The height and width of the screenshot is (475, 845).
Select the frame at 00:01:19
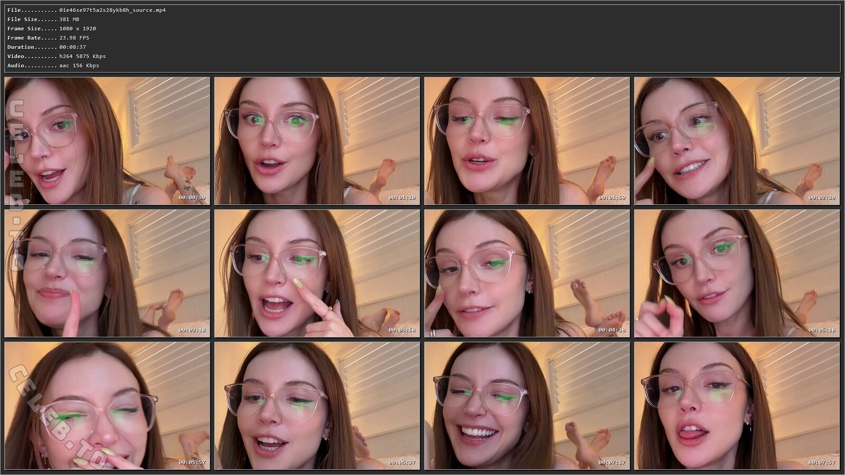(317, 141)
